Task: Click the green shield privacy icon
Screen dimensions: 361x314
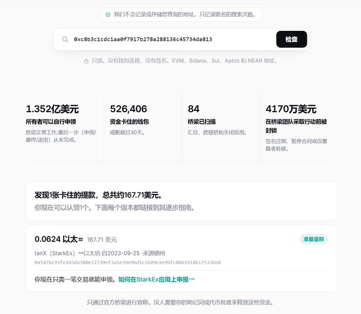Action: 108,15
